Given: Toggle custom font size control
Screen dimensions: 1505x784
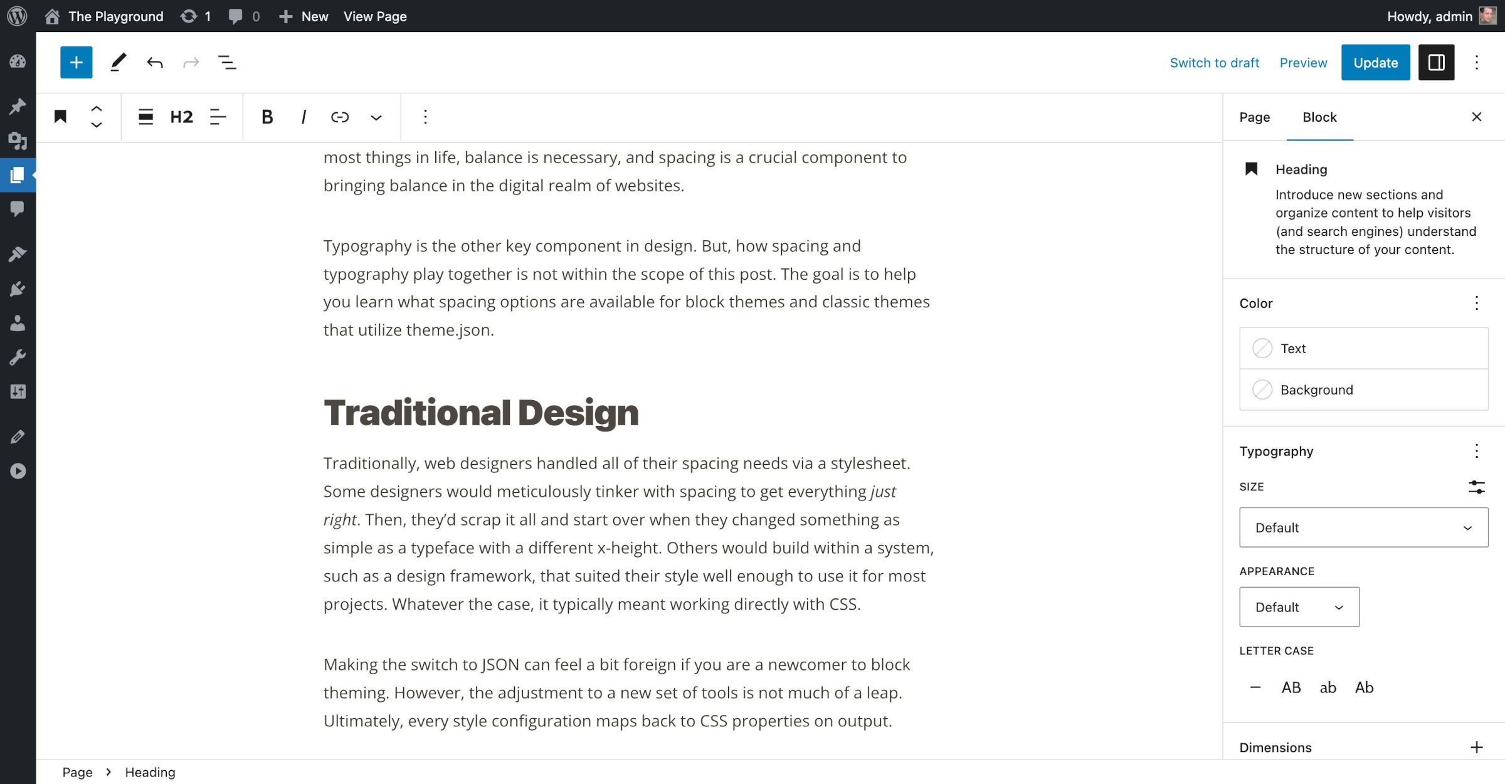Looking at the screenshot, I should [x=1476, y=487].
